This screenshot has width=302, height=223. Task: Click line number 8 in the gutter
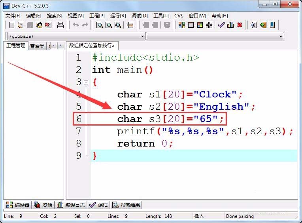pos(79,143)
